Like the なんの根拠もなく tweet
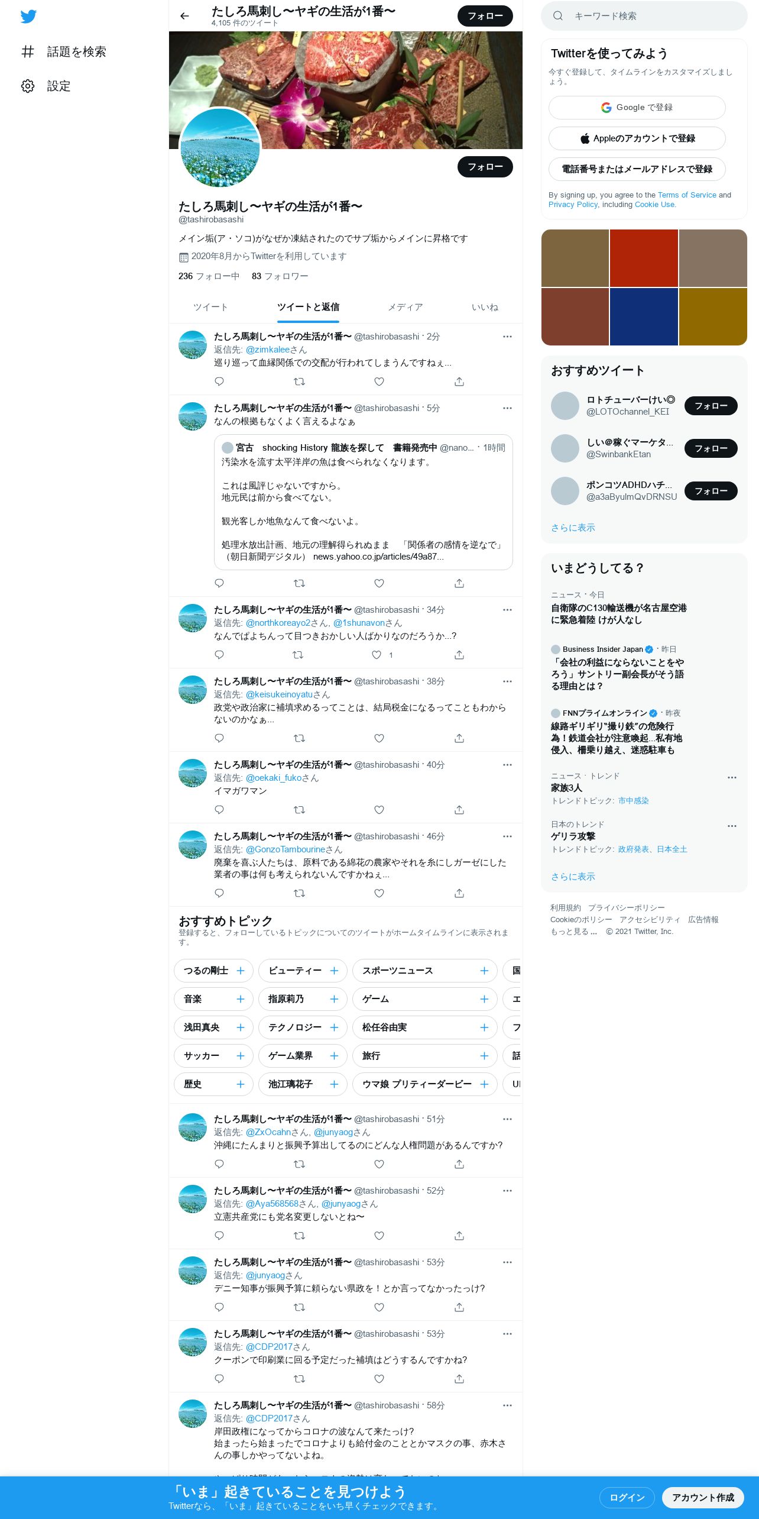This screenshot has width=759, height=1519. (x=379, y=583)
